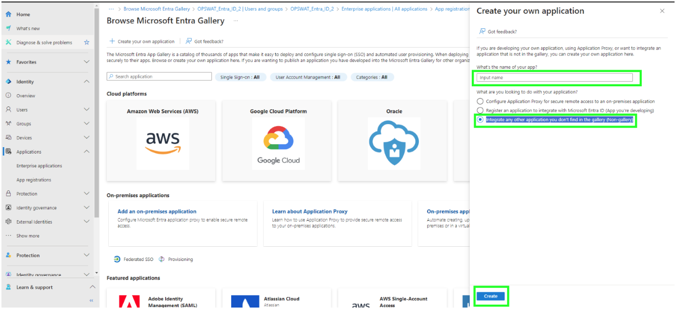Open Enterprise applications in sidebar
The width and height of the screenshot is (677, 310).
tap(39, 166)
